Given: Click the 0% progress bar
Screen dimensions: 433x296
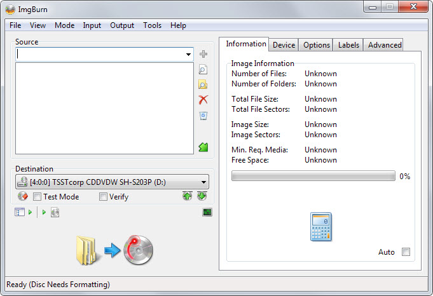Looking at the screenshot, I should pyautogui.click(x=313, y=176).
